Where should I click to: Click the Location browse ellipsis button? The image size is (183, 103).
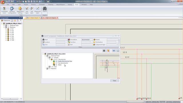[66, 42]
